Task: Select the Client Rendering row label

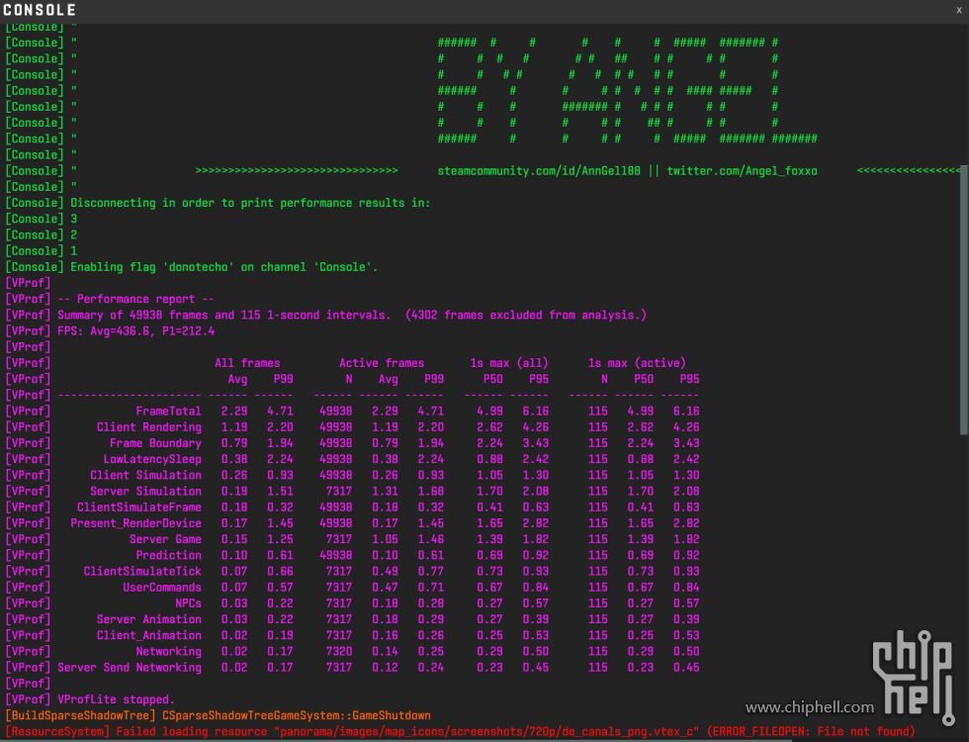Action: pos(148,427)
